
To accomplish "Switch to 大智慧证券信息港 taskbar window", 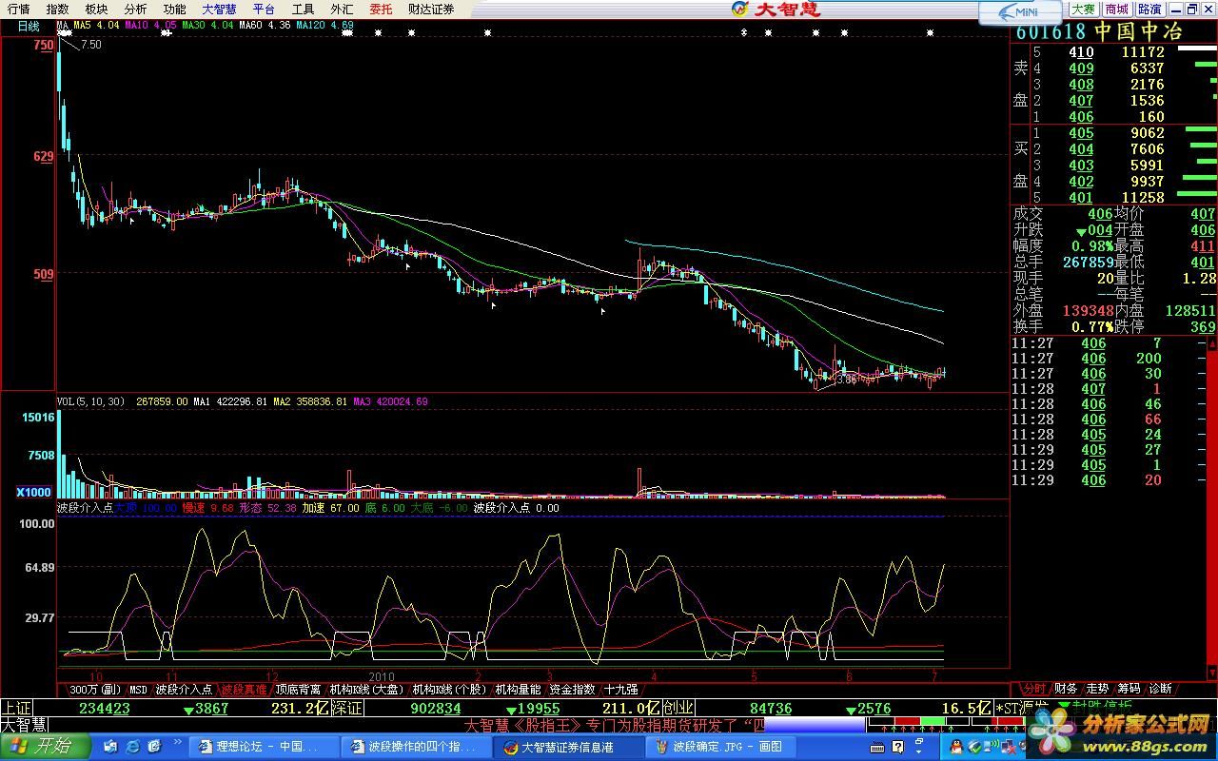I will [x=568, y=747].
